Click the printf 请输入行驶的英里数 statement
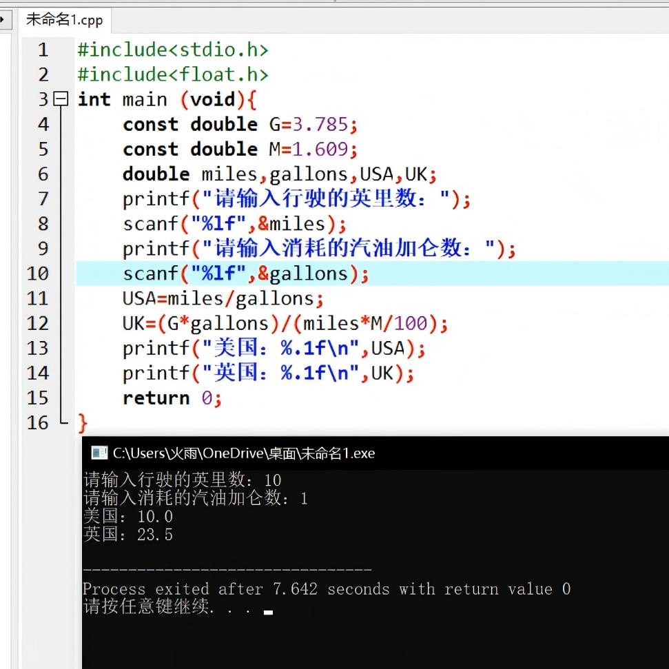The image size is (669, 669). 296,199
